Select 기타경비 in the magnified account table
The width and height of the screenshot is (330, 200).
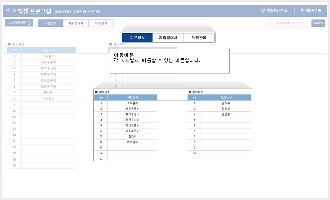[x=132, y=142]
